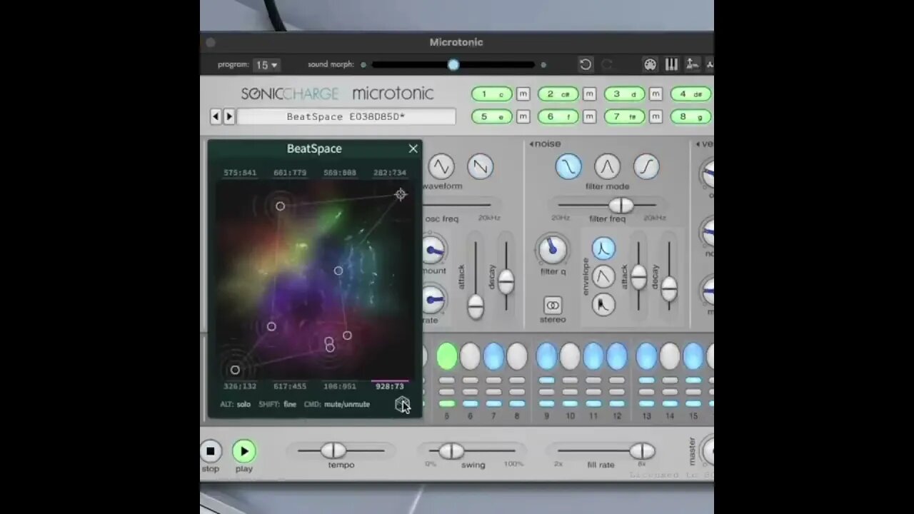Select drum channel 3 d

(x=625, y=94)
